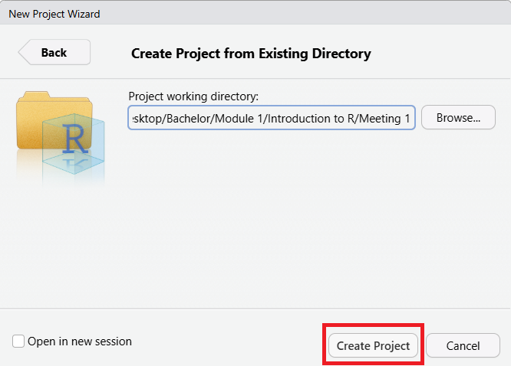This screenshot has width=511, height=366.
Task: Cancel the New Project Wizard
Action: [463, 346]
